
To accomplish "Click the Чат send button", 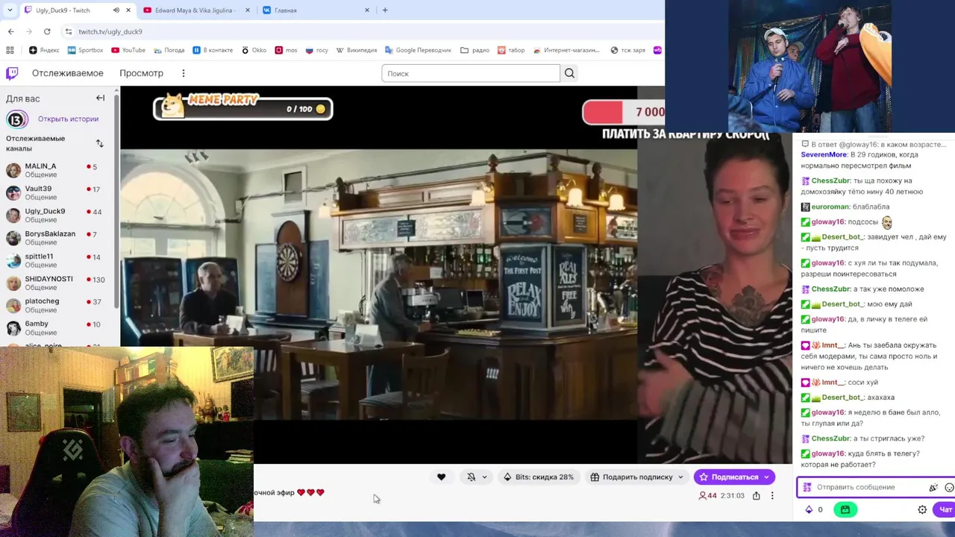I will 945,509.
